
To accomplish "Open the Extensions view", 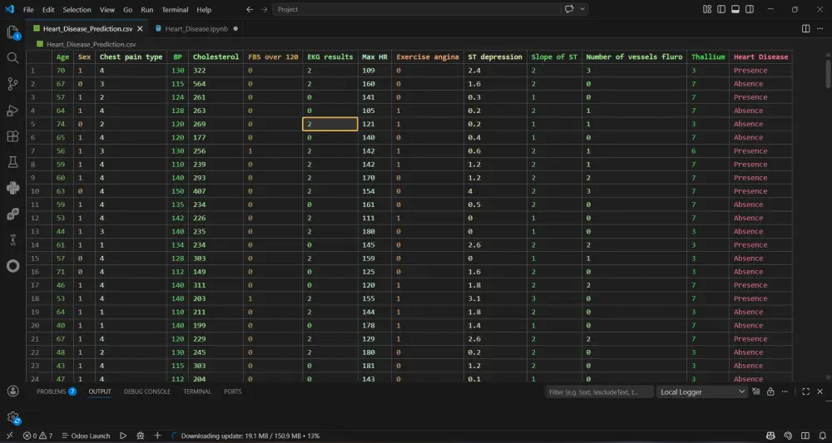I will click(12, 136).
